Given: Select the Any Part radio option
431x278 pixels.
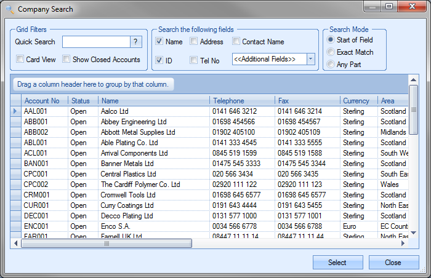Looking at the screenshot, I should click(331, 65).
